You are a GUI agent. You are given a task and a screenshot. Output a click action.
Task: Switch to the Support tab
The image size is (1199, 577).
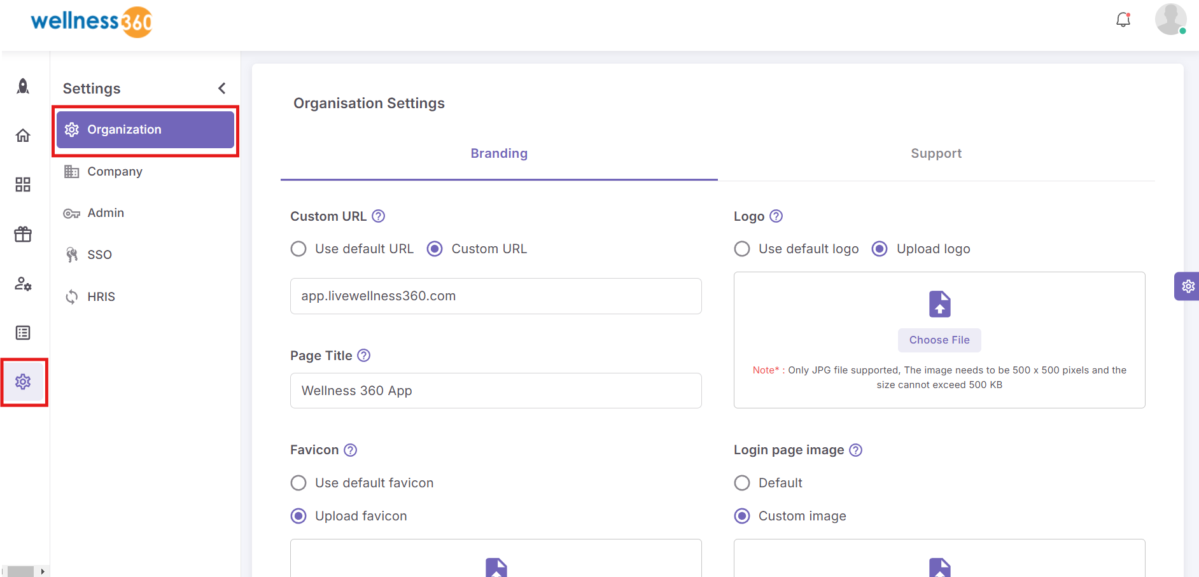(936, 153)
